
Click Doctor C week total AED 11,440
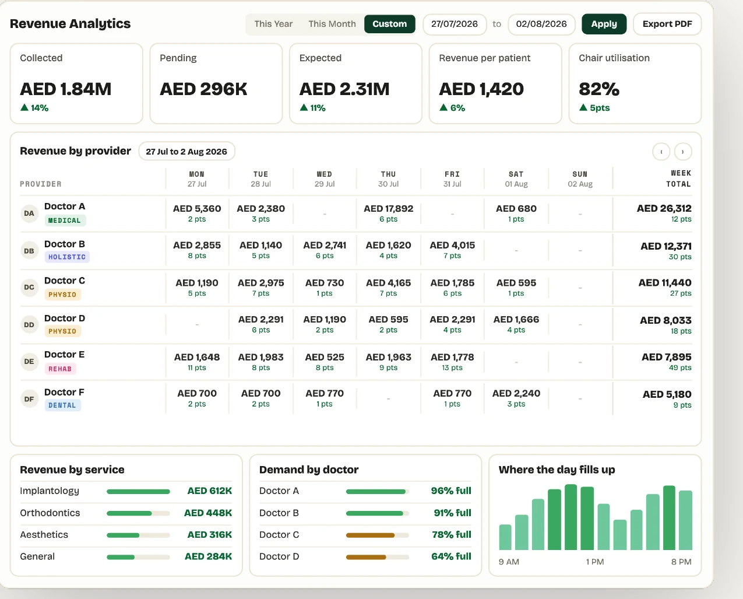coord(665,288)
